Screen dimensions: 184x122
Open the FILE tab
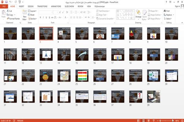pyautogui.click(x=4, y=6)
